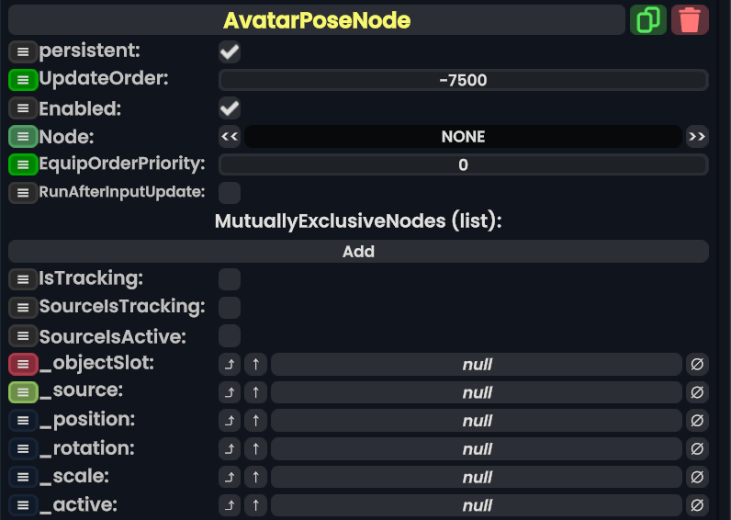The image size is (731, 520).
Task: Click the UpdateOrder value field
Action: [463, 80]
